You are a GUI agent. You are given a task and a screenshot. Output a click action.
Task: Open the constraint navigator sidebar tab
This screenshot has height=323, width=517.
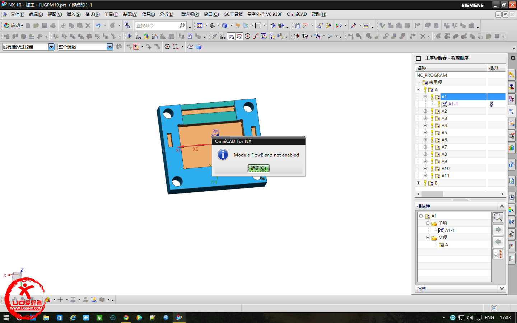[512, 87]
